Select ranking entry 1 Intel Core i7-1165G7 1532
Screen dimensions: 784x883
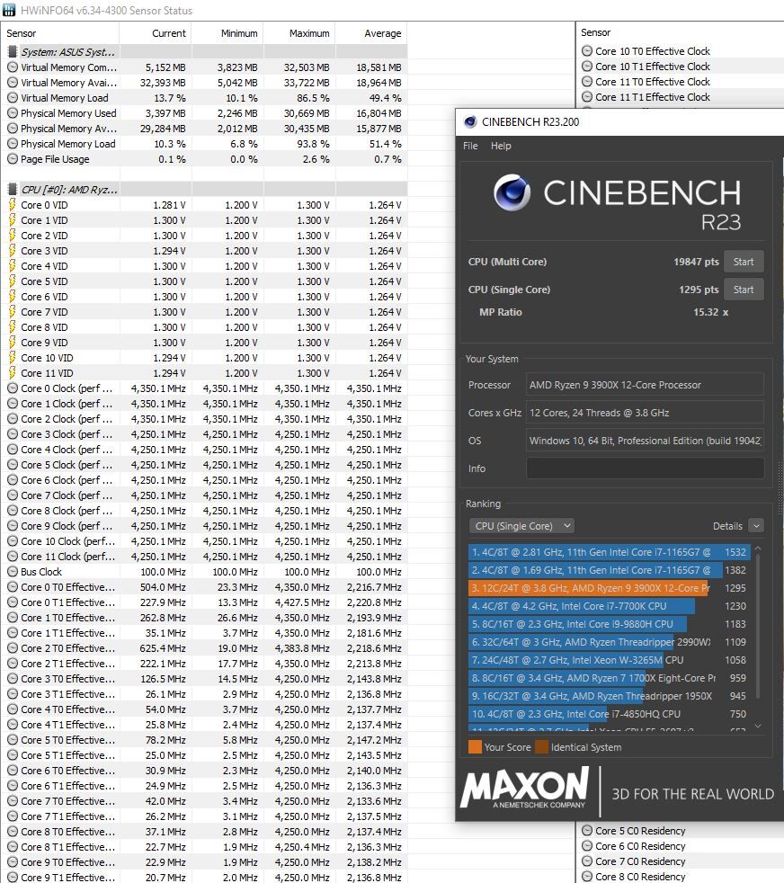coord(610,552)
